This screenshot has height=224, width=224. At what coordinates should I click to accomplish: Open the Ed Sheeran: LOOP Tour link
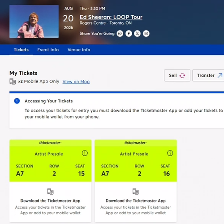[x=111, y=17]
